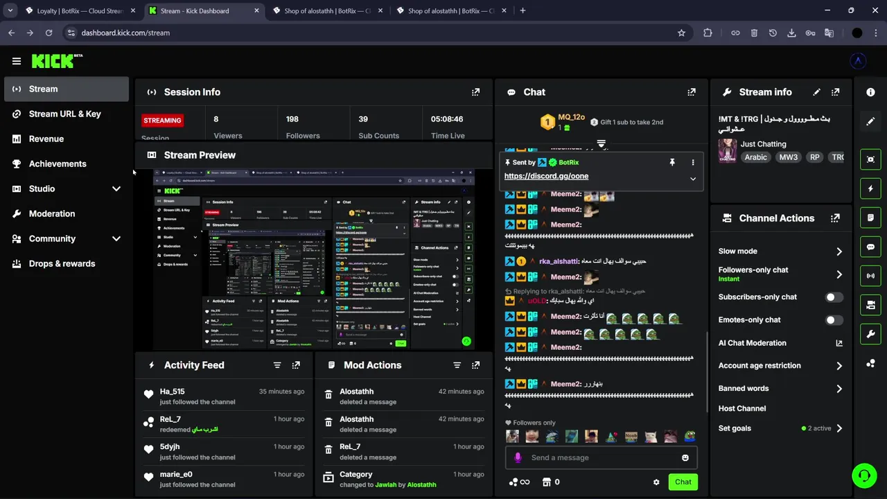Click the Stream Preview video thumbnail
Viewport: 887px width, 499px height.
(x=314, y=259)
